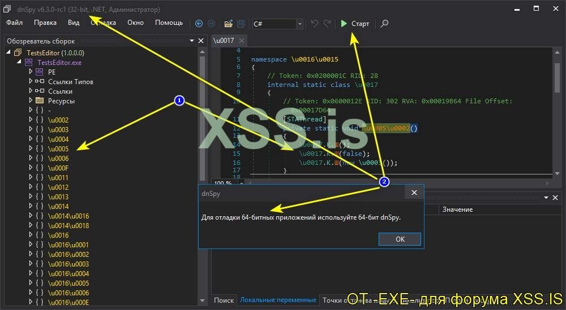Screen dimensions: 566x310
Task: Click the search magnifier icon in toolbar
Action: [384, 24]
